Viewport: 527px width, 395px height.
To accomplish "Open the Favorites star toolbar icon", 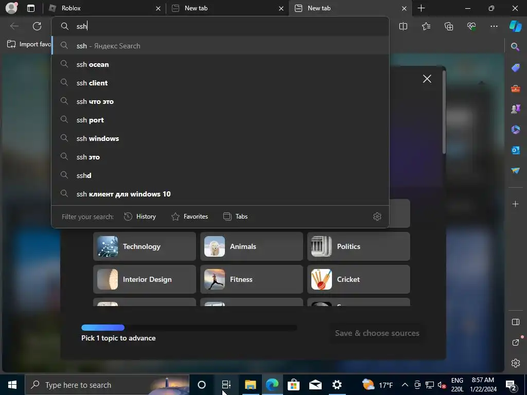I will click(426, 26).
